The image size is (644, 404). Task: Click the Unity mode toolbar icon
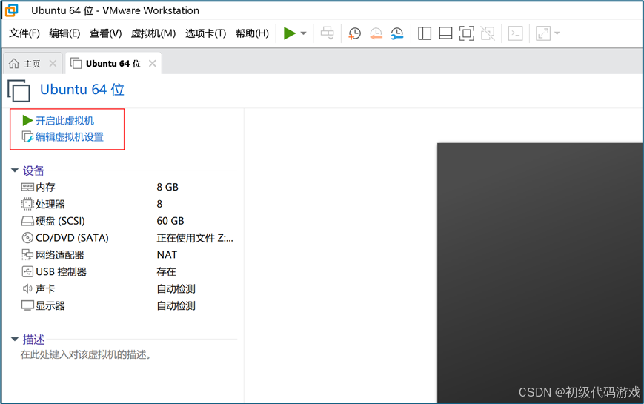click(488, 33)
